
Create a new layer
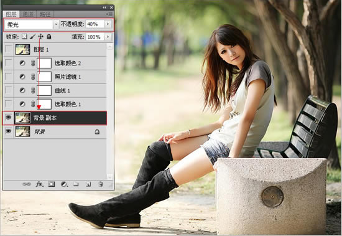[x=88, y=184]
